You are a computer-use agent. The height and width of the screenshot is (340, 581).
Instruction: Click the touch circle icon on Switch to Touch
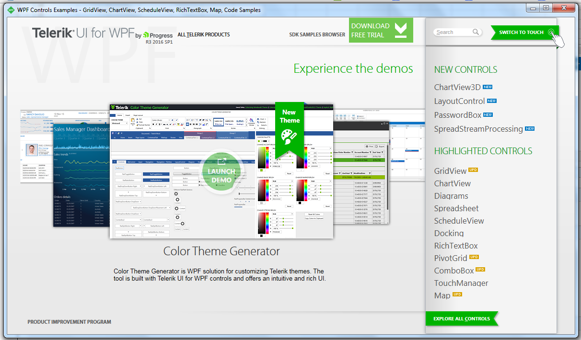[552, 32]
